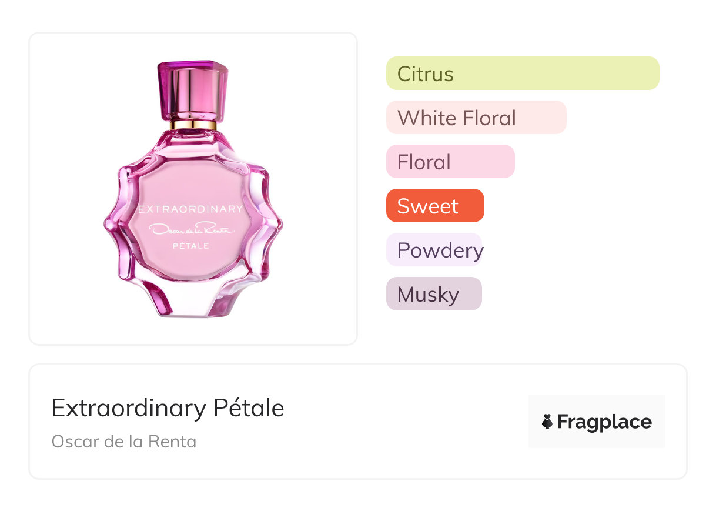Click the Fragplace perfume bottle logo icon

[547, 422]
